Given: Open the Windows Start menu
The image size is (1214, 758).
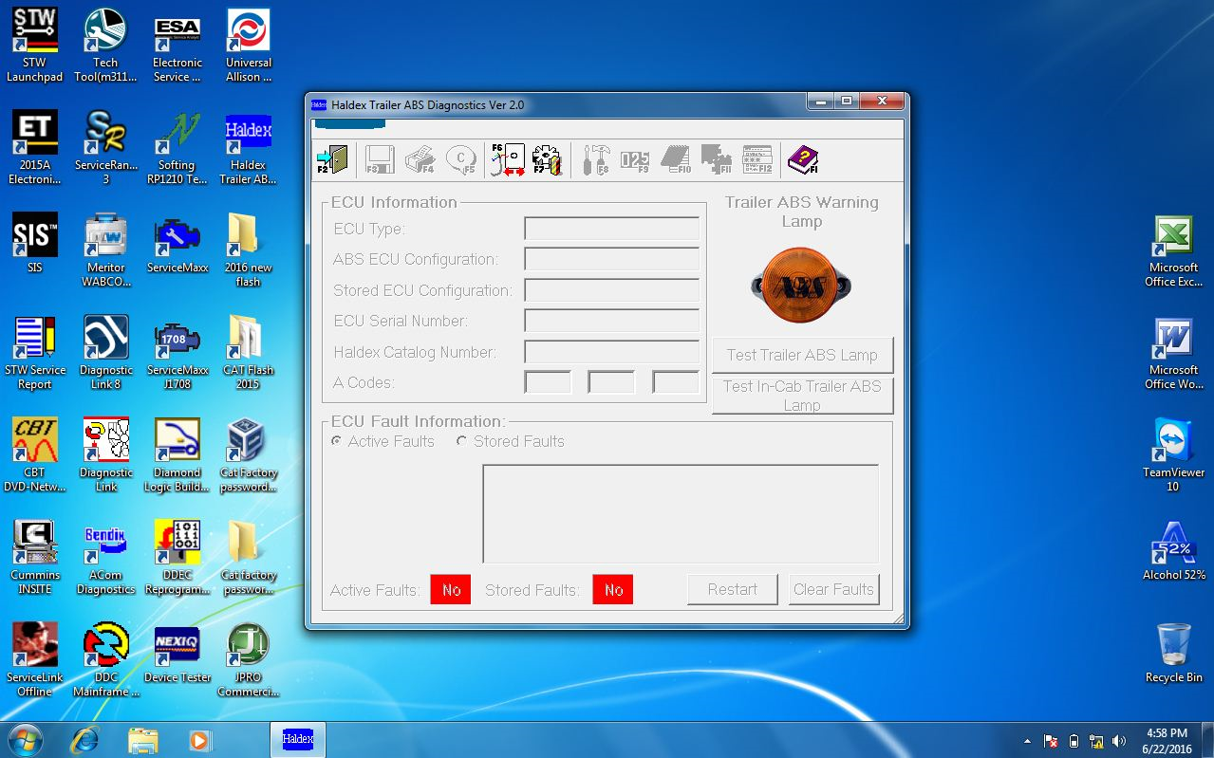Looking at the screenshot, I should point(26,739).
